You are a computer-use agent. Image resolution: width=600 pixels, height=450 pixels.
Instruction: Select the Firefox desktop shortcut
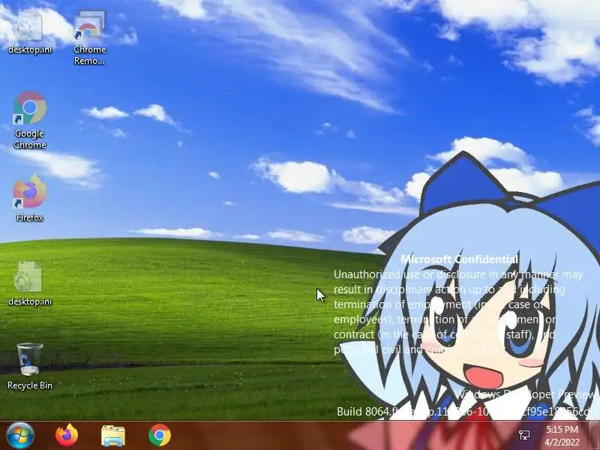[29, 198]
